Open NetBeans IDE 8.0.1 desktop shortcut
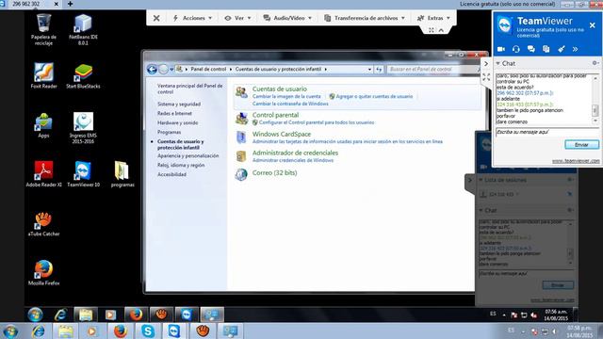 (83, 29)
